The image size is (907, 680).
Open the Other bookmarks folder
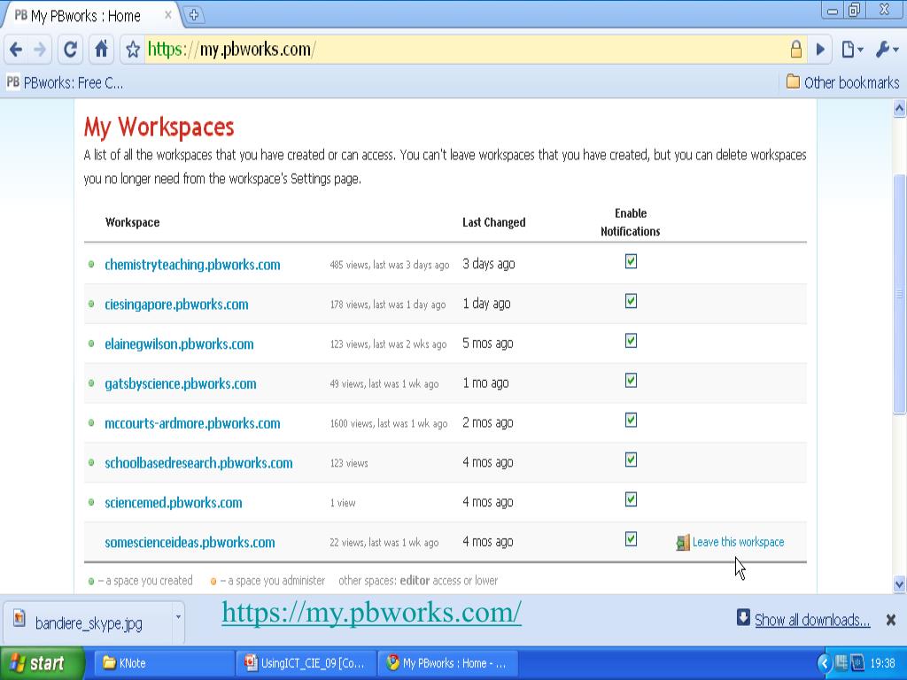843,82
